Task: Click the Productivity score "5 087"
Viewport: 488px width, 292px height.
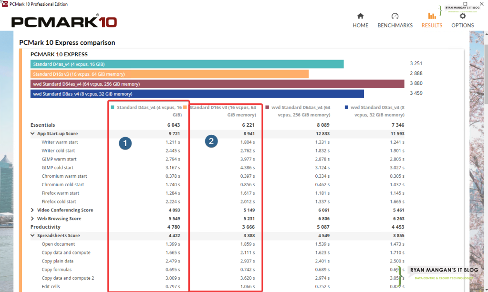Action: (323, 227)
